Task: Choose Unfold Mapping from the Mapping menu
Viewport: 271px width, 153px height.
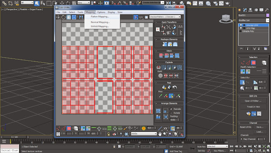Action: click(100, 26)
